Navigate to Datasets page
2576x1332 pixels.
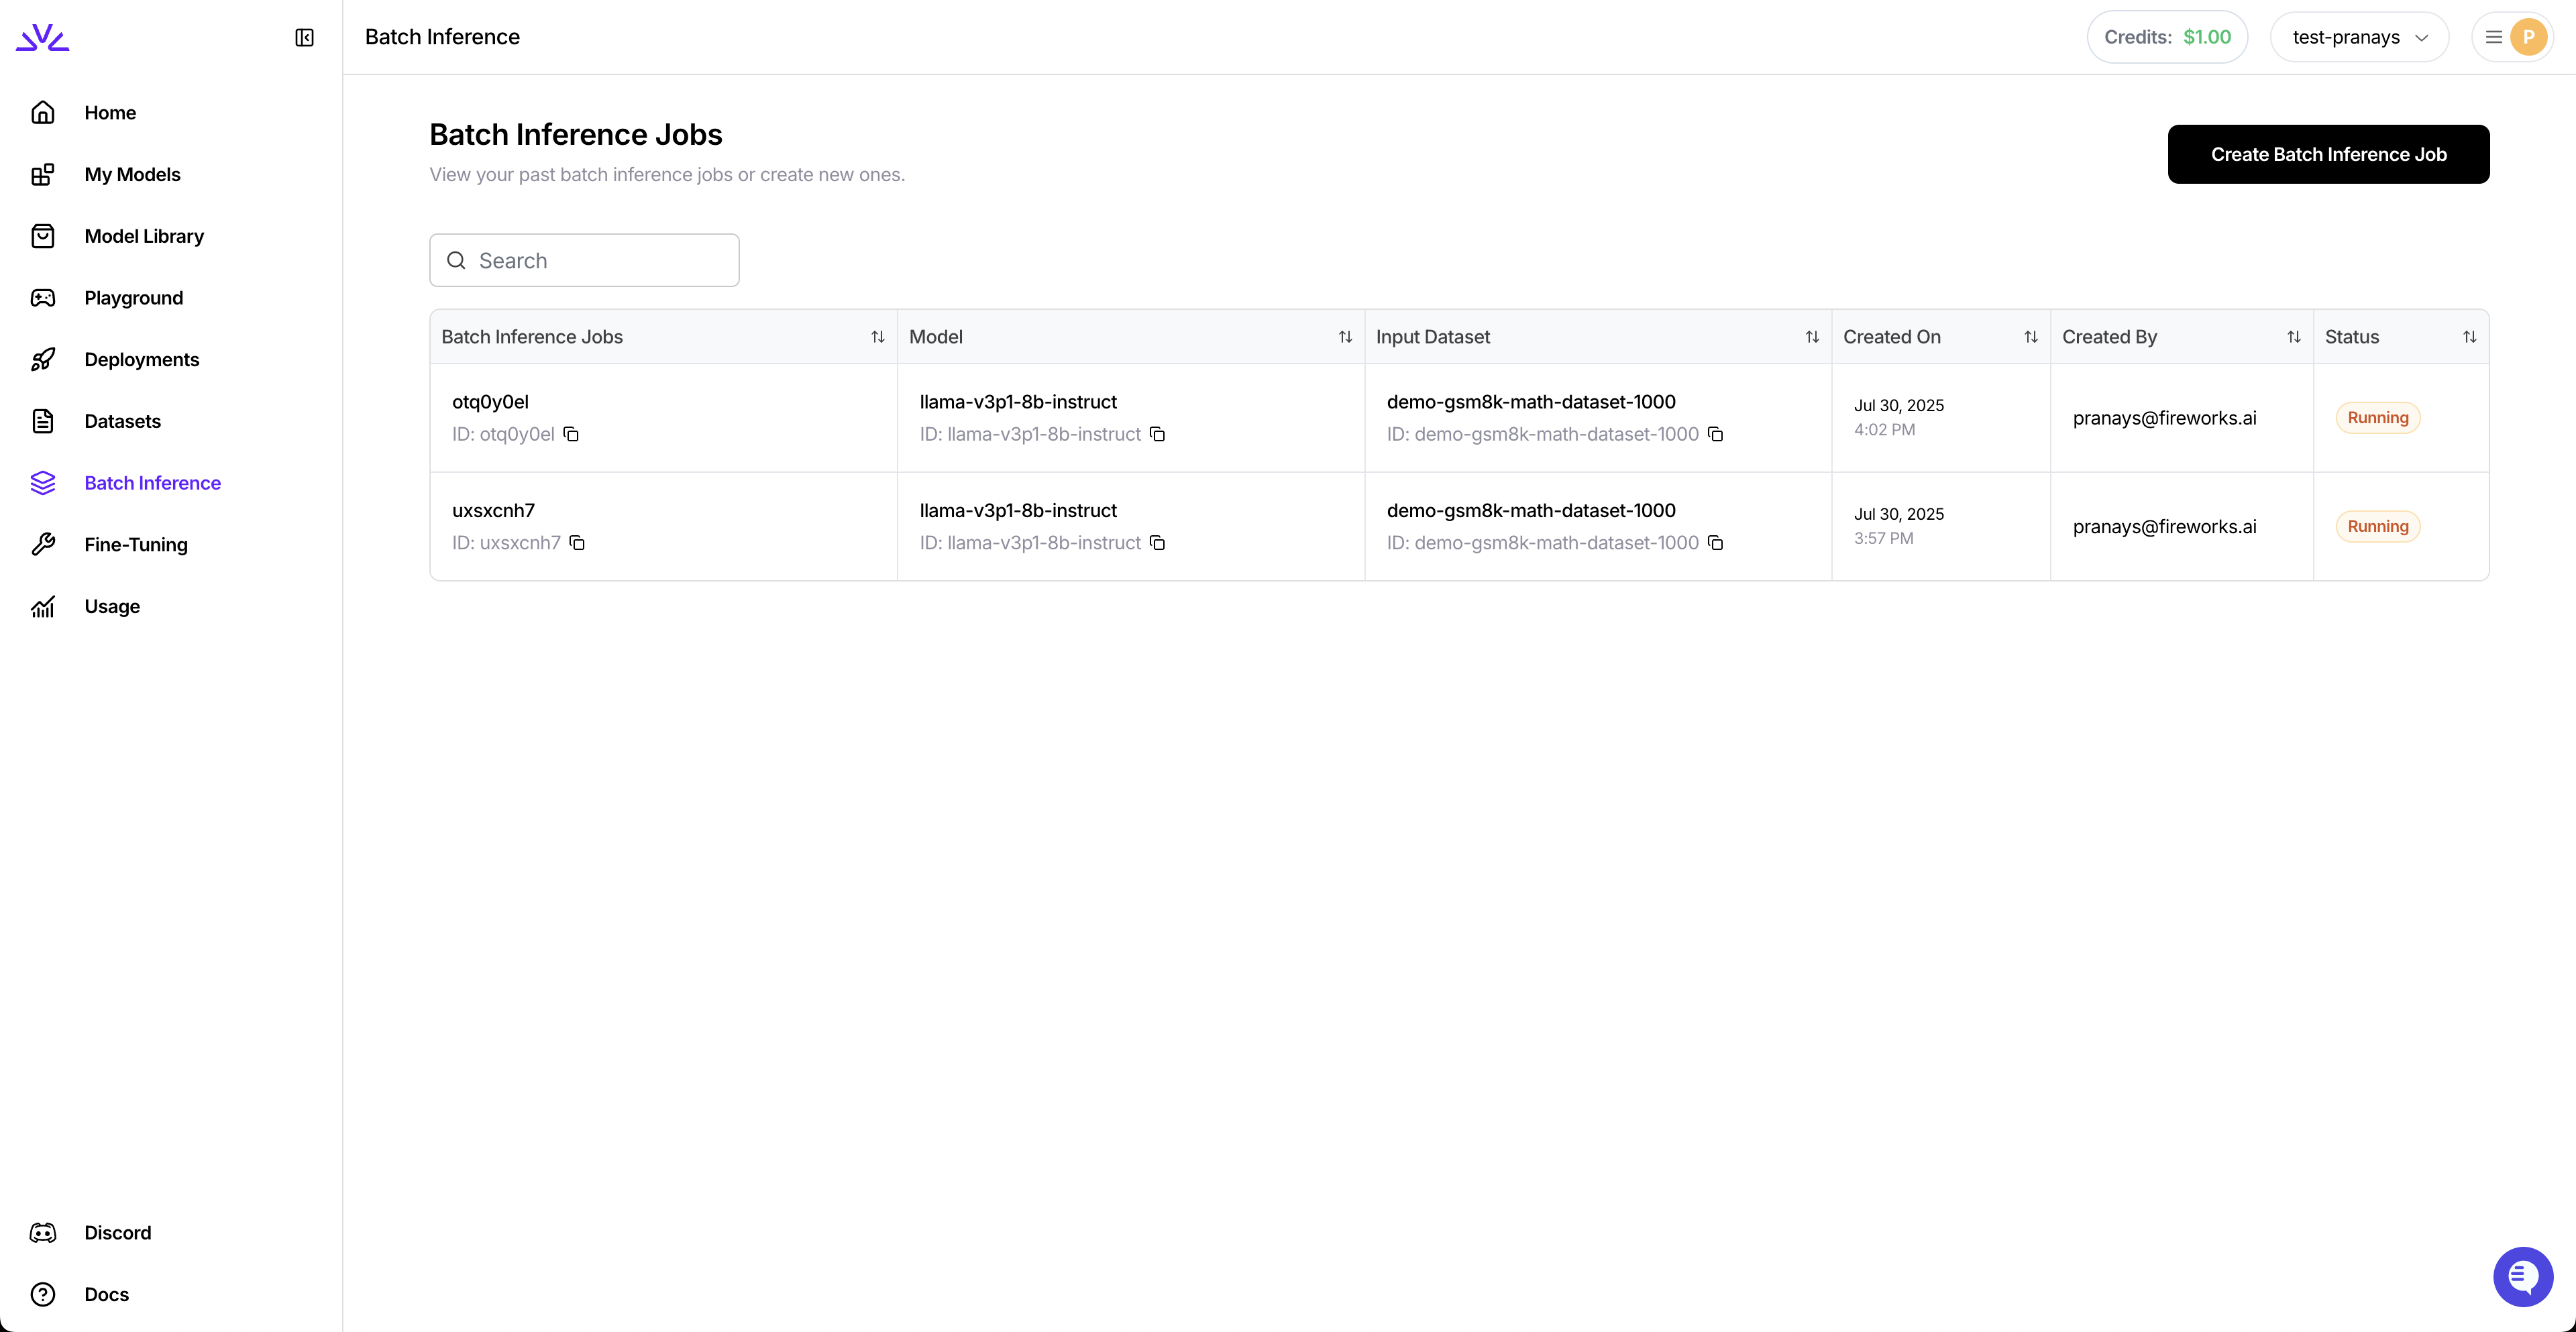122,421
